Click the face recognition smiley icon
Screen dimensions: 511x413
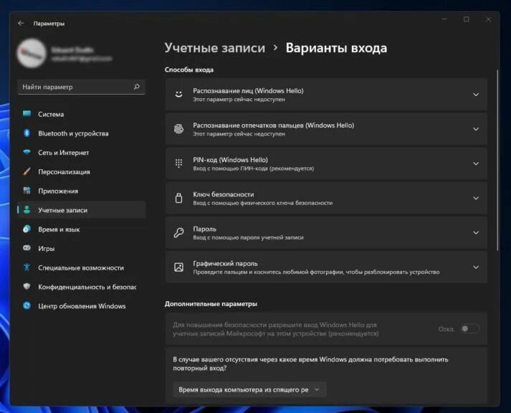coord(178,95)
